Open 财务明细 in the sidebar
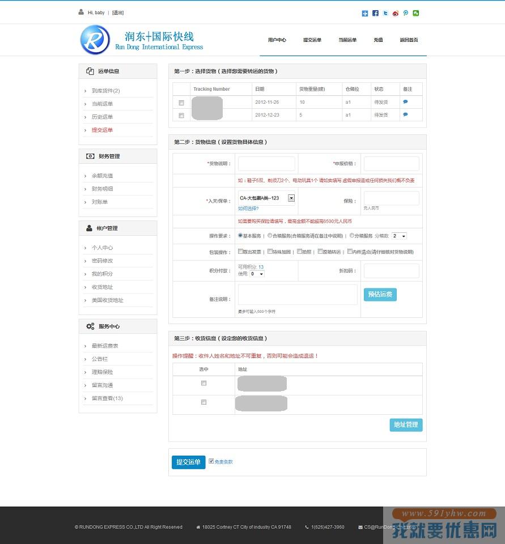The width and height of the screenshot is (505, 544). coord(102,189)
